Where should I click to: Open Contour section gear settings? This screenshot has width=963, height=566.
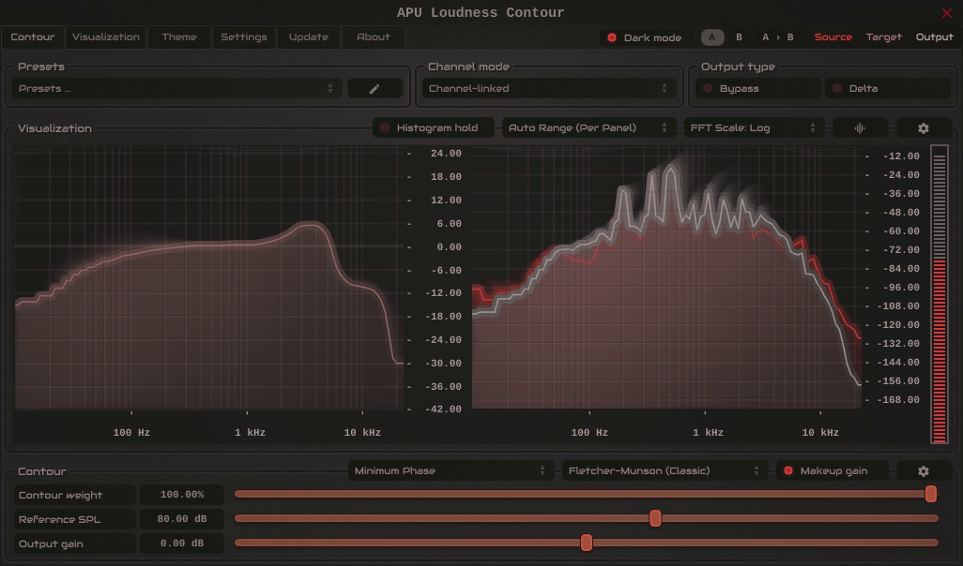923,470
